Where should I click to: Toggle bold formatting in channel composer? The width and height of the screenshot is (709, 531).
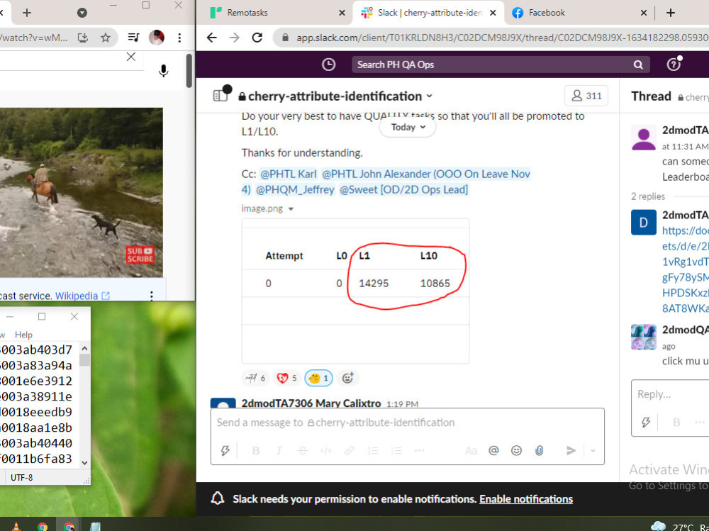pyautogui.click(x=256, y=450)
